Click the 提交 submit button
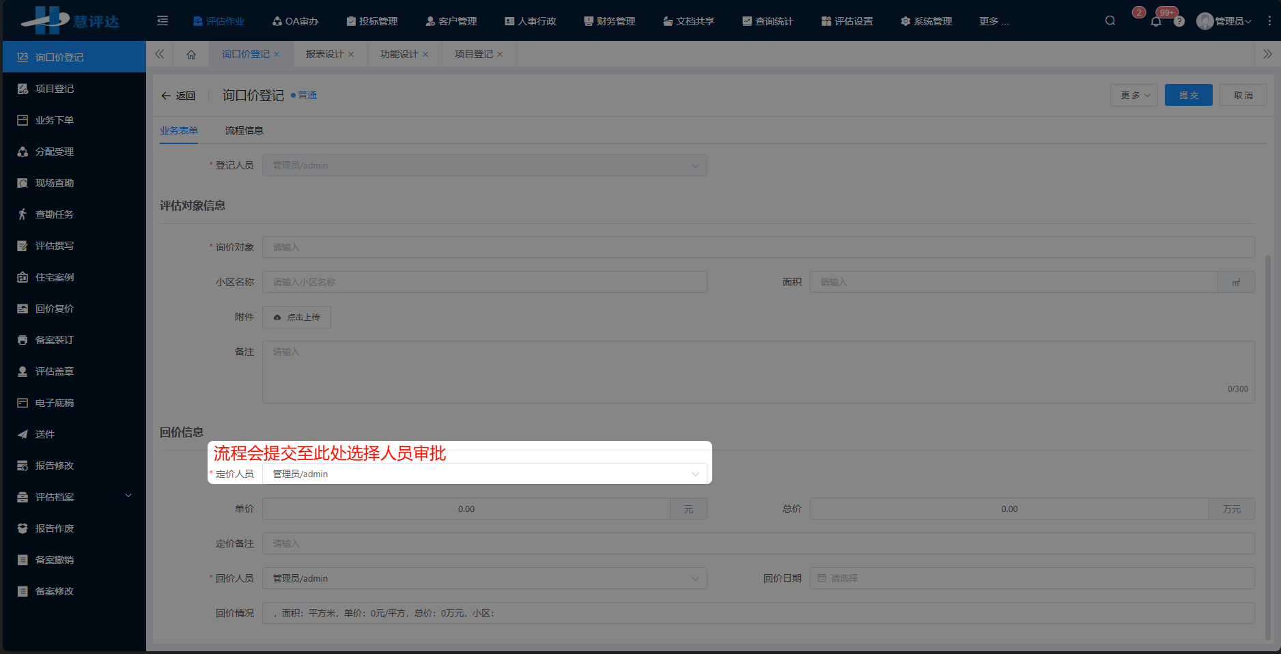The width and height of the screenshot is (1281, 654). coord(1188,95)
